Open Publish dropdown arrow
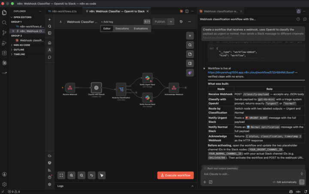Image resolution: width=309 pixels, height=194 pixels. [171, 21]
